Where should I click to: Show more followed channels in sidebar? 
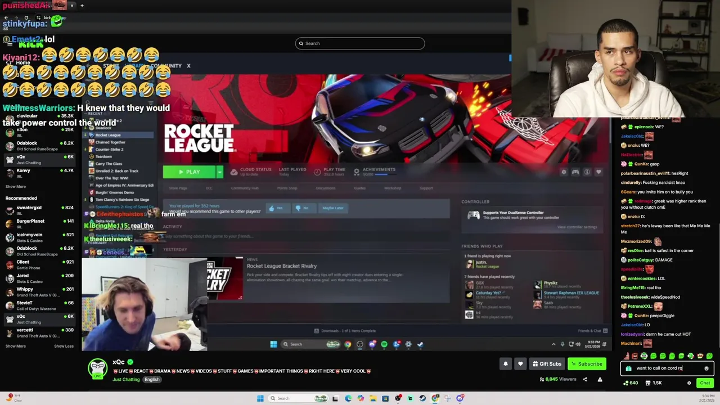[x=15, y=187]
